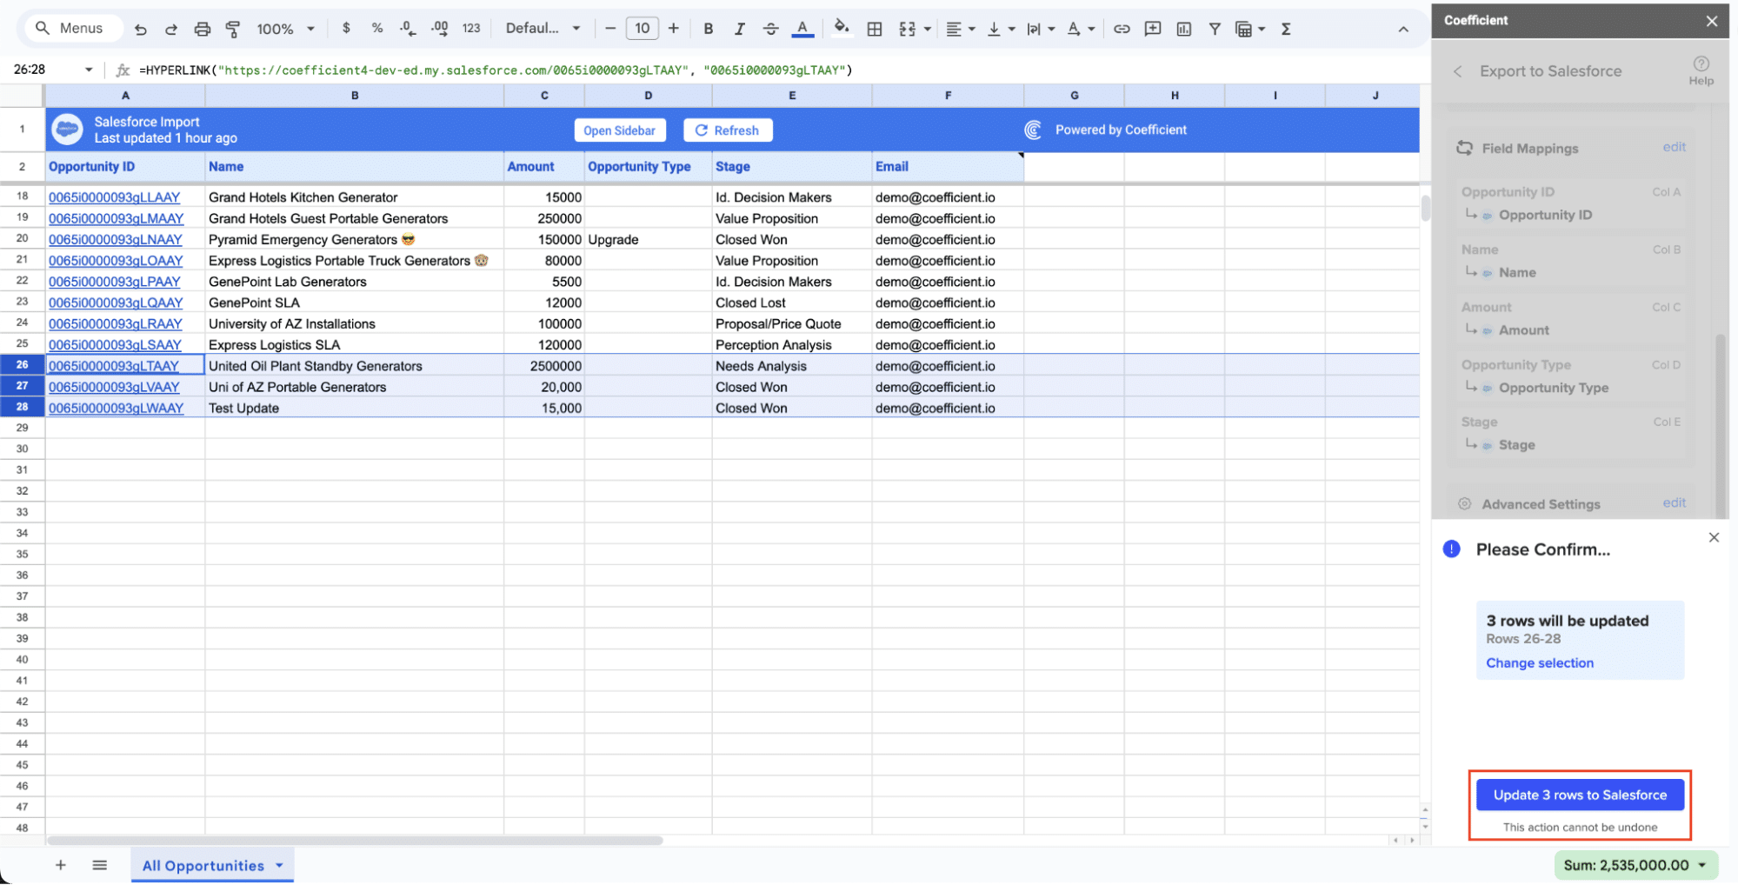Image resolution: width=1738 pixels, height=885 pixels.
Task: Open the Menus search
Action: (70, 29)
